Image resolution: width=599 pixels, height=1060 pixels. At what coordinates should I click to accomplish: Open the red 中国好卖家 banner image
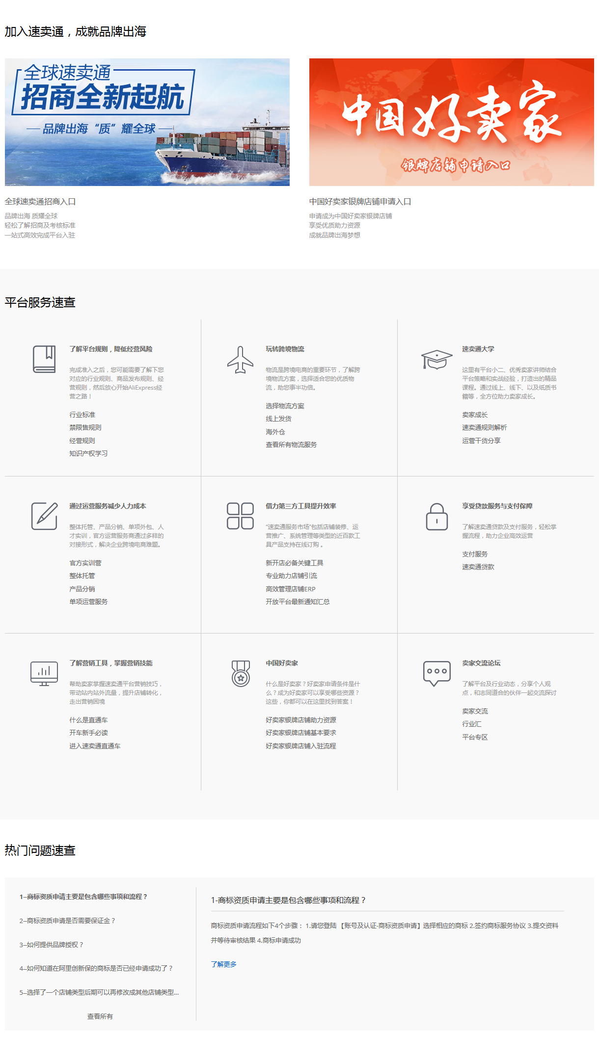pyautogui.click(x=451, y=122)
